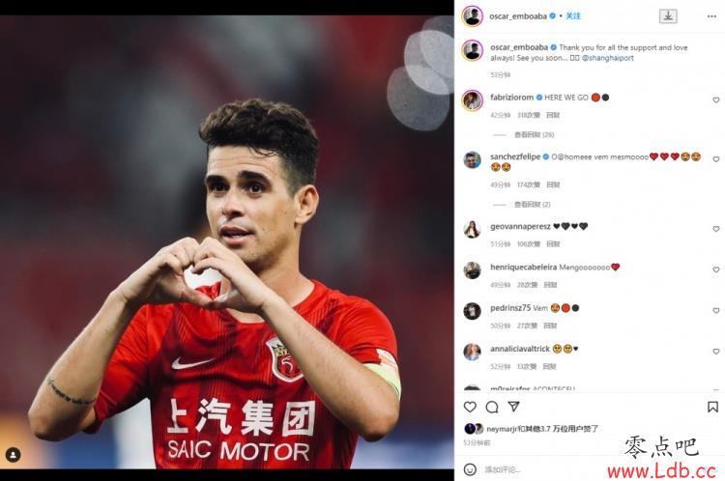Like geovannaperesz's comment heart
The height and width of the screenshot is (481, 725).
[x=715, y=229]
